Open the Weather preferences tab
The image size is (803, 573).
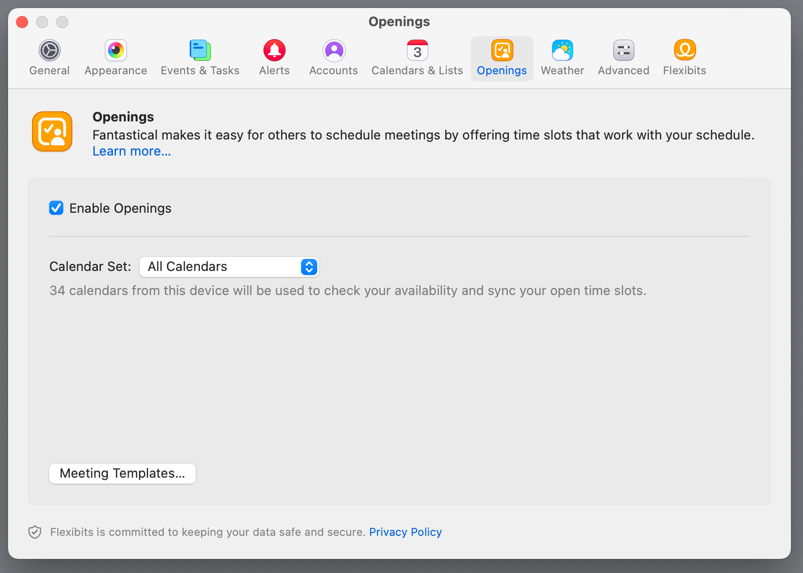(563, 58)
